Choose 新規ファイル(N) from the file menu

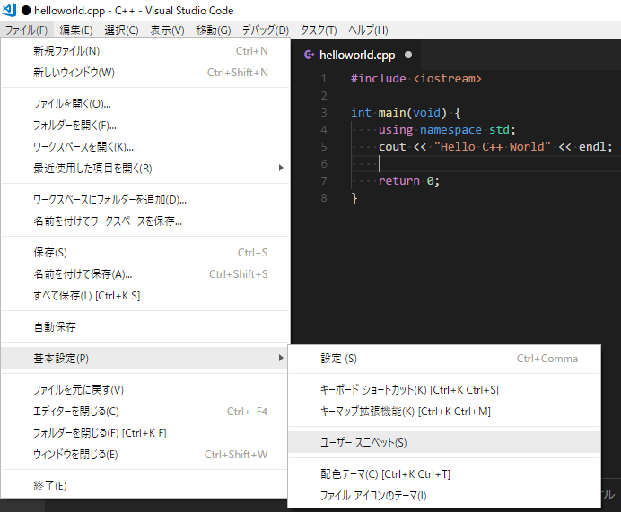[x=145, y=51]
